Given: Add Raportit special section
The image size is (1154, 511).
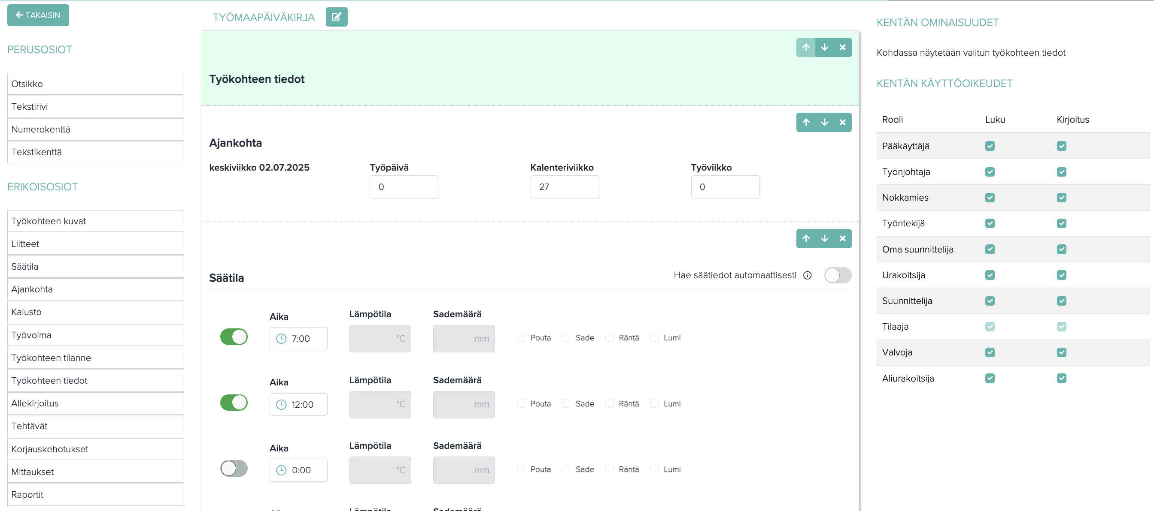Looking at the screenshot, I should click(x=95, y=495).
